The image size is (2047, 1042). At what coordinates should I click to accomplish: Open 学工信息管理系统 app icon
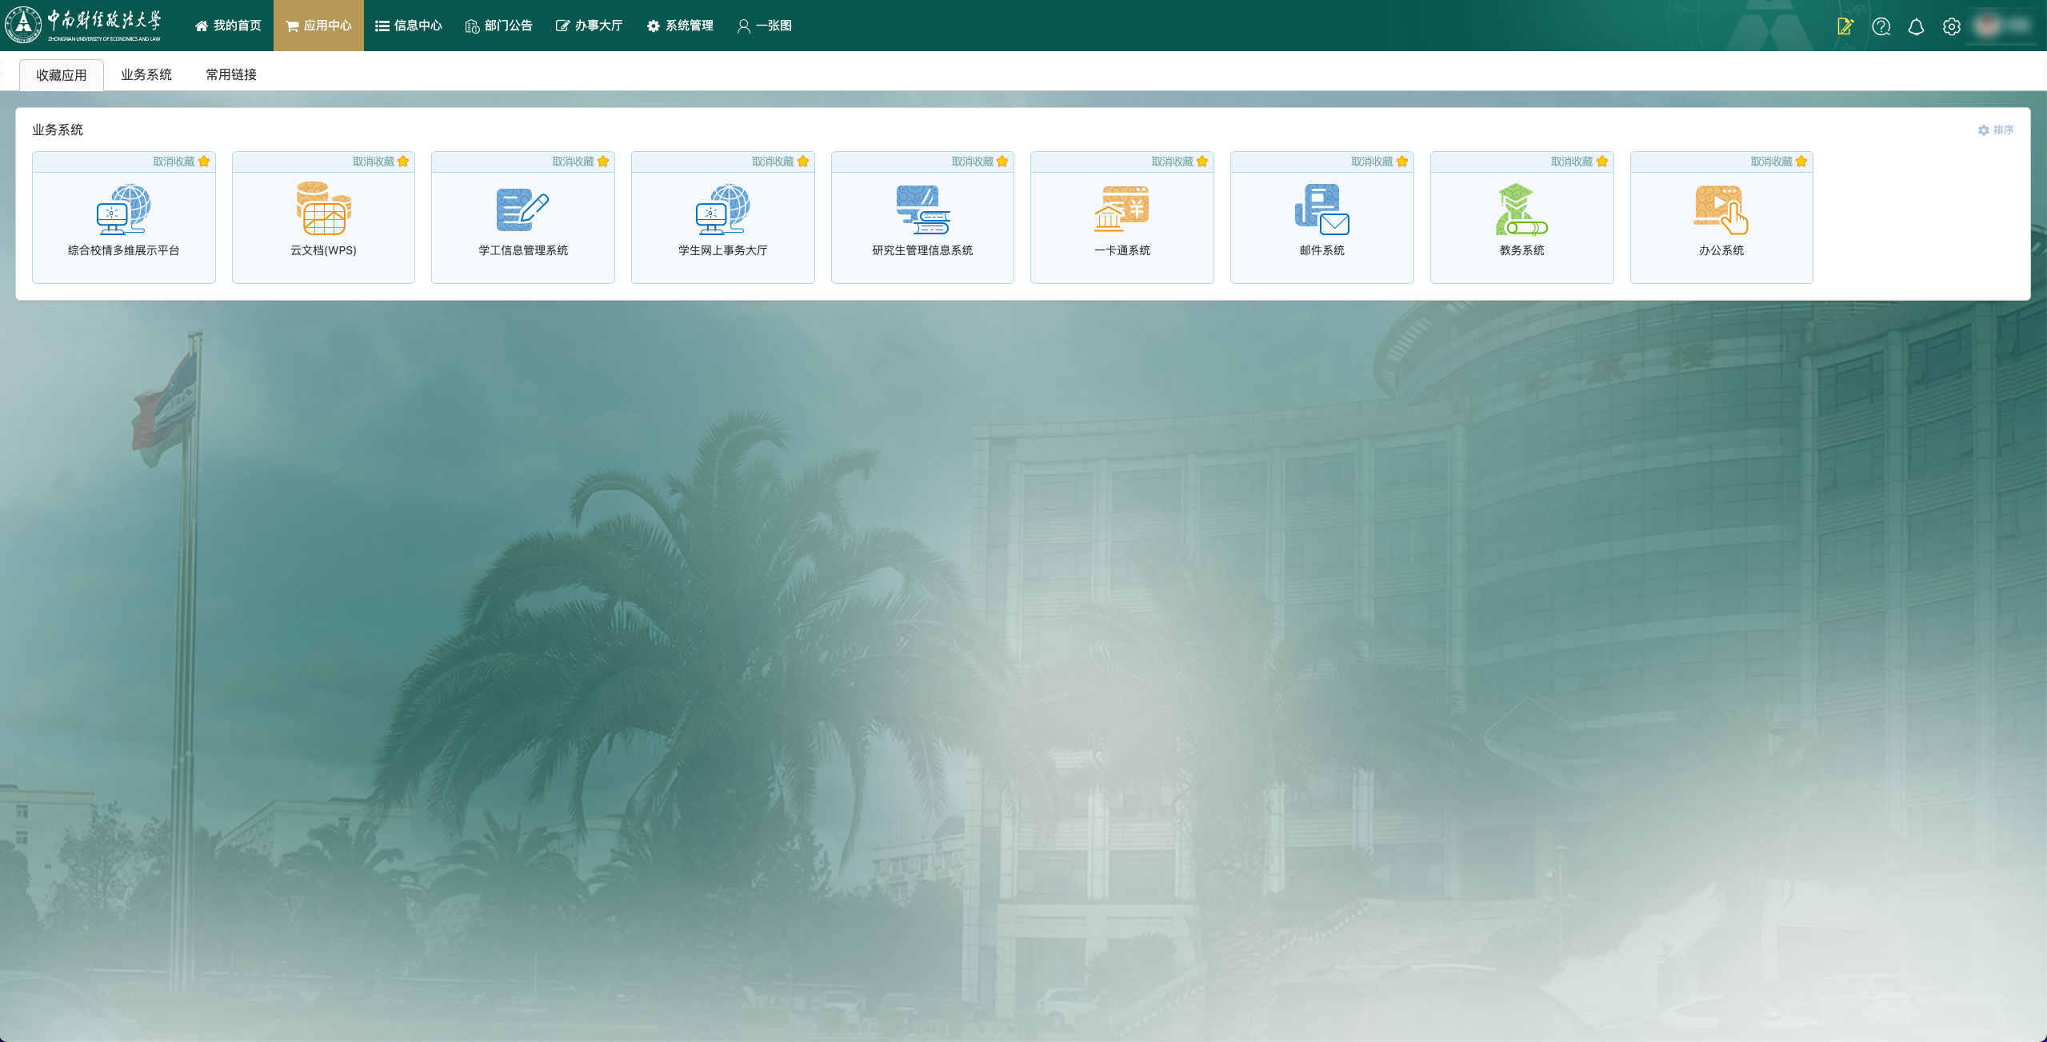(x=522, y=210)
